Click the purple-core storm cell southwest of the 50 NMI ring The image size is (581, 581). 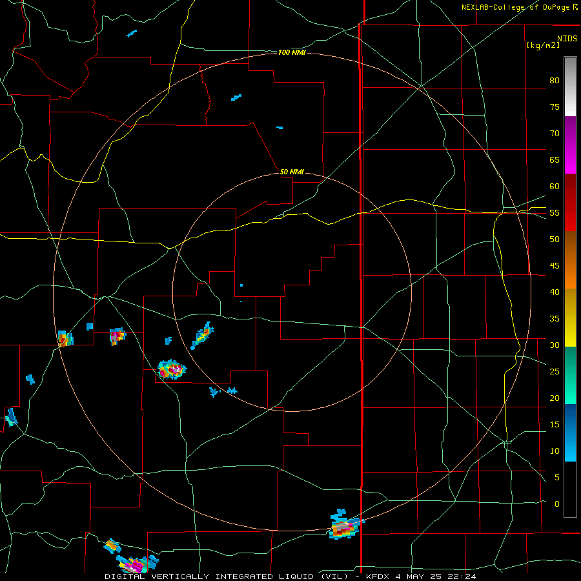pyautogui.click(x=172, y=369)
